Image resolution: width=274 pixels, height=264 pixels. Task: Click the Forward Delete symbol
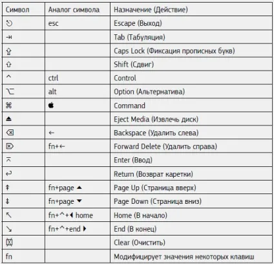[10, 146]
